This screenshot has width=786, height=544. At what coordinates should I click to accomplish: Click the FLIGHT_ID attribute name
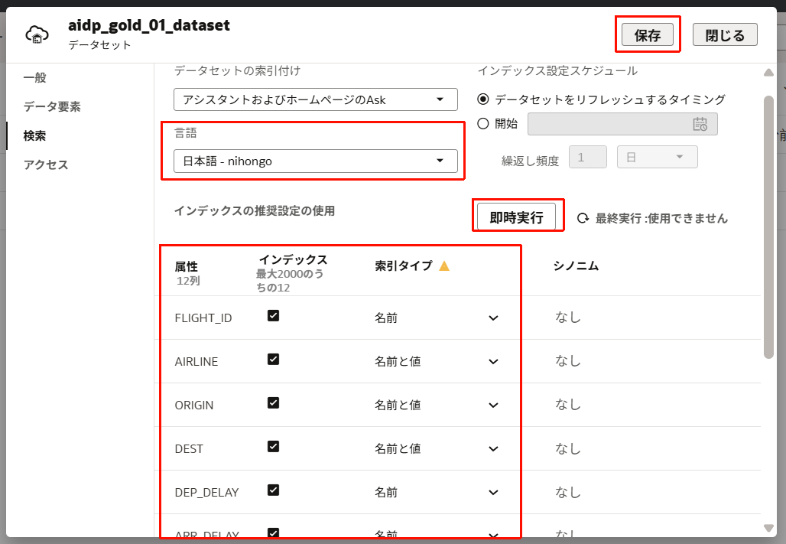pos(203,318)
